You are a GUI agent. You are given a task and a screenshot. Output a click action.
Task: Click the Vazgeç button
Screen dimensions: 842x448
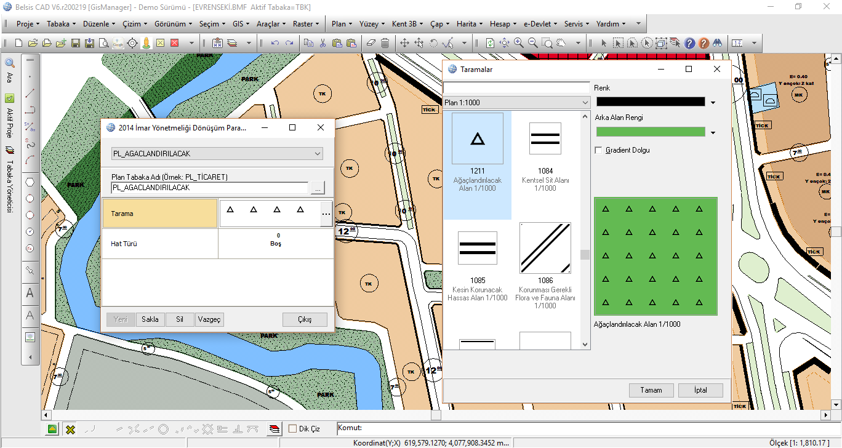pyautogui.click(x=209, y=319)
